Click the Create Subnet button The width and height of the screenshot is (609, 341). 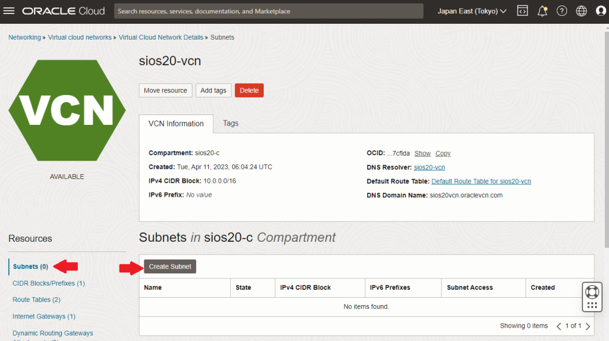click(170, 267)
